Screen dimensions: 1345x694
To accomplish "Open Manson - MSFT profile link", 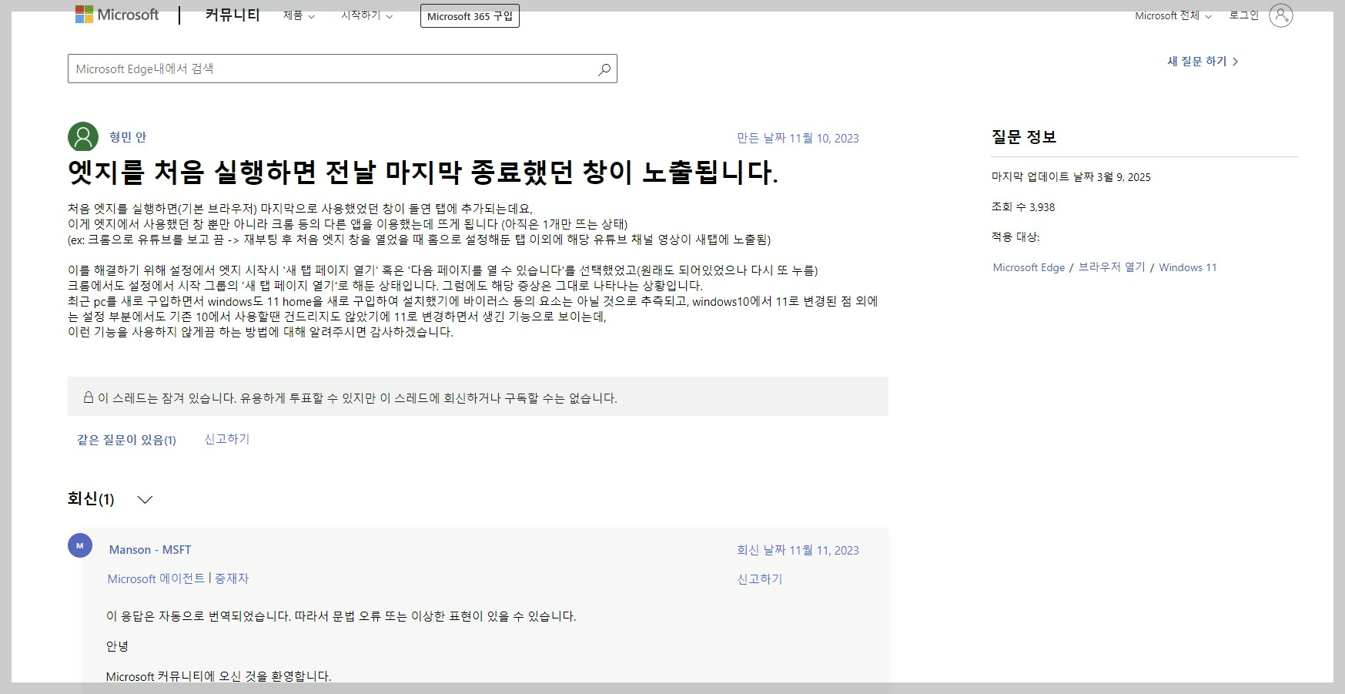I will click(150, 549).
